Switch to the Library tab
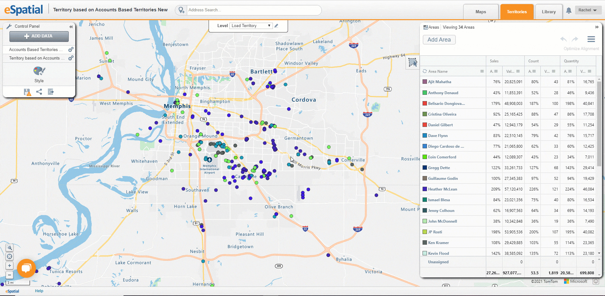 [x=549, y=12]
